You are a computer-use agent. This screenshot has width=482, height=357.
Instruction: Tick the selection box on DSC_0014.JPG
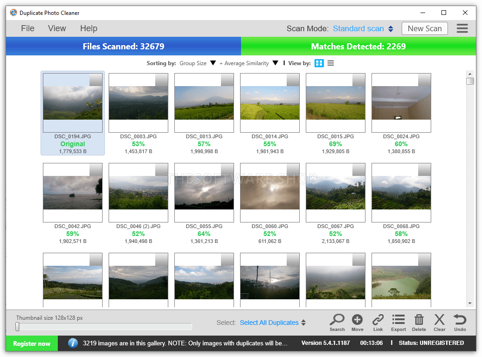pos(293,80)
